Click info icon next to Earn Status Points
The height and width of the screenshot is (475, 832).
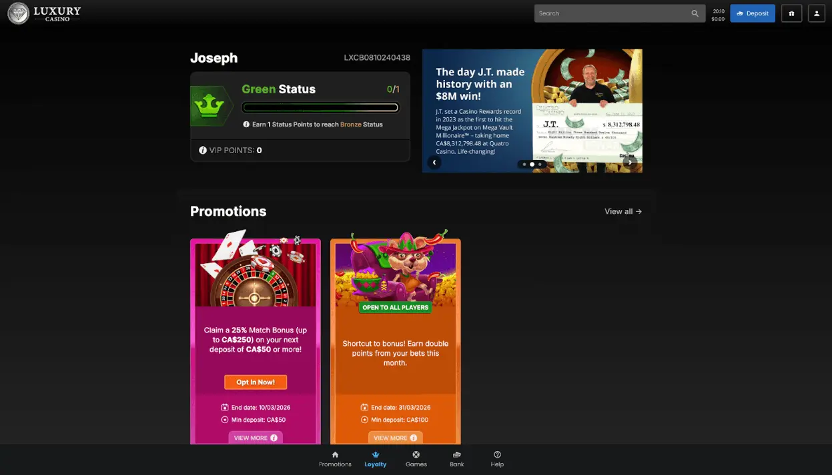pos(246,125)
